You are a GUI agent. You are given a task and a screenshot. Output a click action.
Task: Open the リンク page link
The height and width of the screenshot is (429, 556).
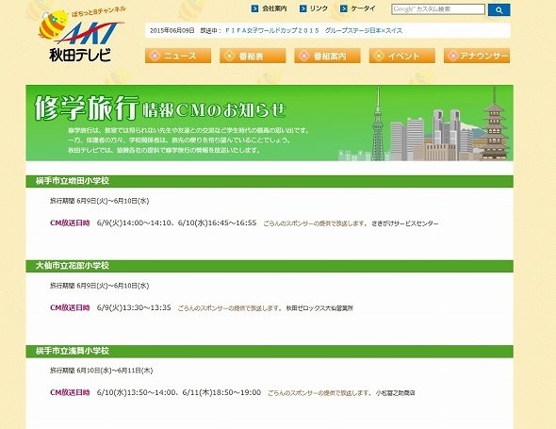(319, 8)
